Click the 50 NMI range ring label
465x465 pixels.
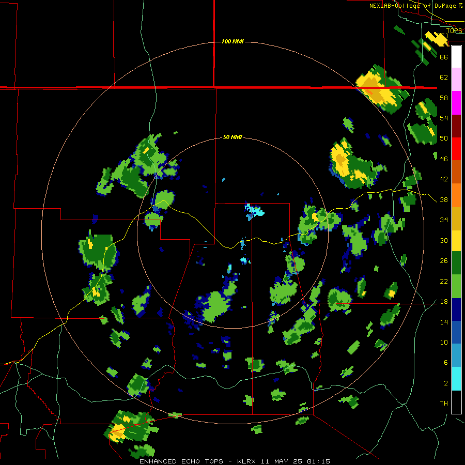coord(233,137)
